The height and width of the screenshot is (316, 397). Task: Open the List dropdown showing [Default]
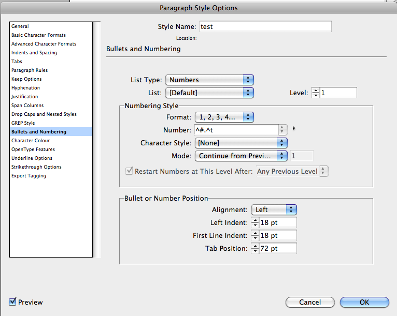coord(209,93)
